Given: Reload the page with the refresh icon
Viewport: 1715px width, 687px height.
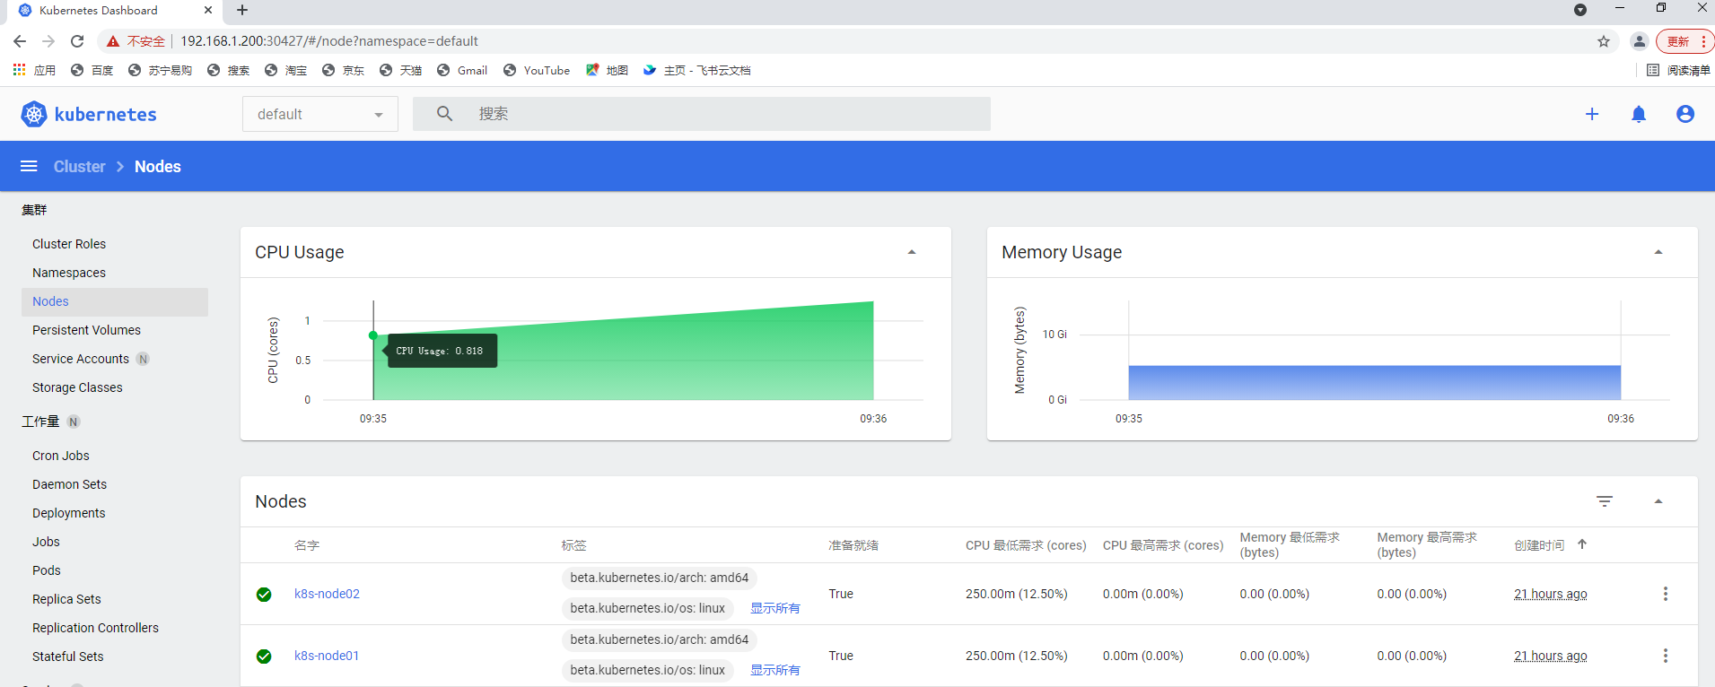Looking at the screenshot, I should [77, 41].
